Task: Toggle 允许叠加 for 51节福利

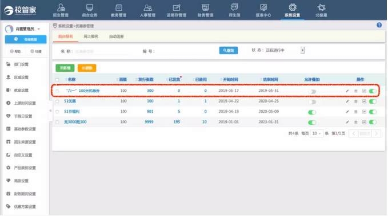Action: click(x=312, y=112)
